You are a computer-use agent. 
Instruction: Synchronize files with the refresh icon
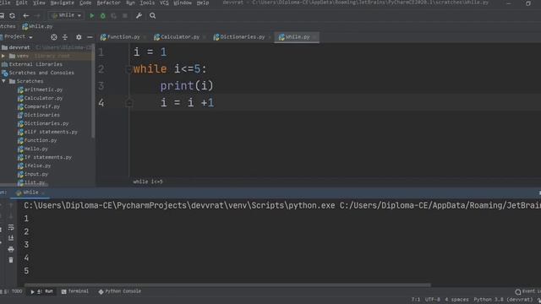tap(12, 15)
